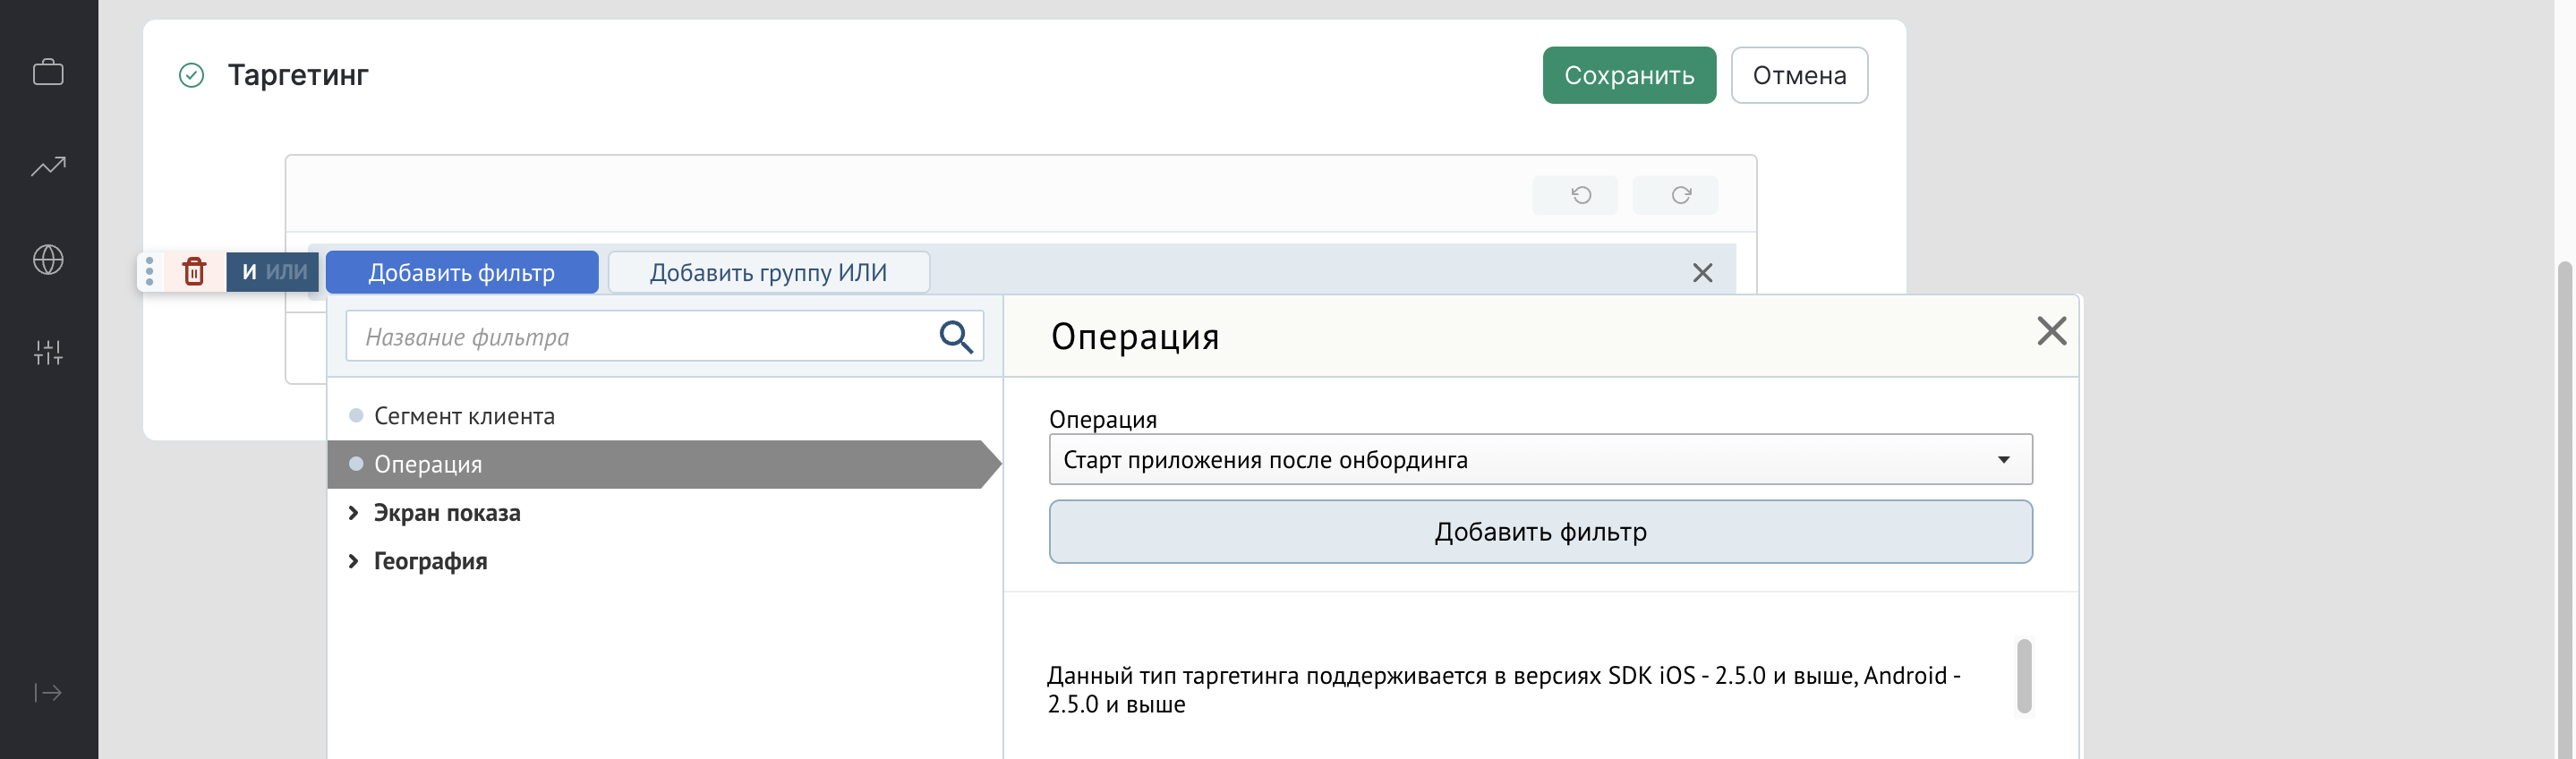Click the drag handle dots of the group
Screen dimensions: 2576x759
click(150, 272)
